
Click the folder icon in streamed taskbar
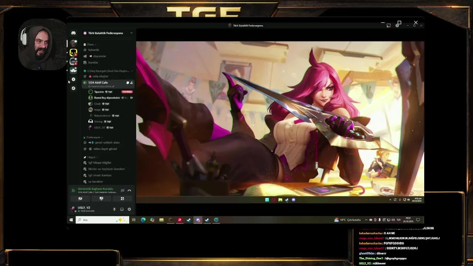(280, 200)
